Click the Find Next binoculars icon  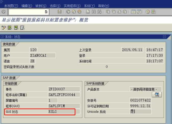pos(99,12)
